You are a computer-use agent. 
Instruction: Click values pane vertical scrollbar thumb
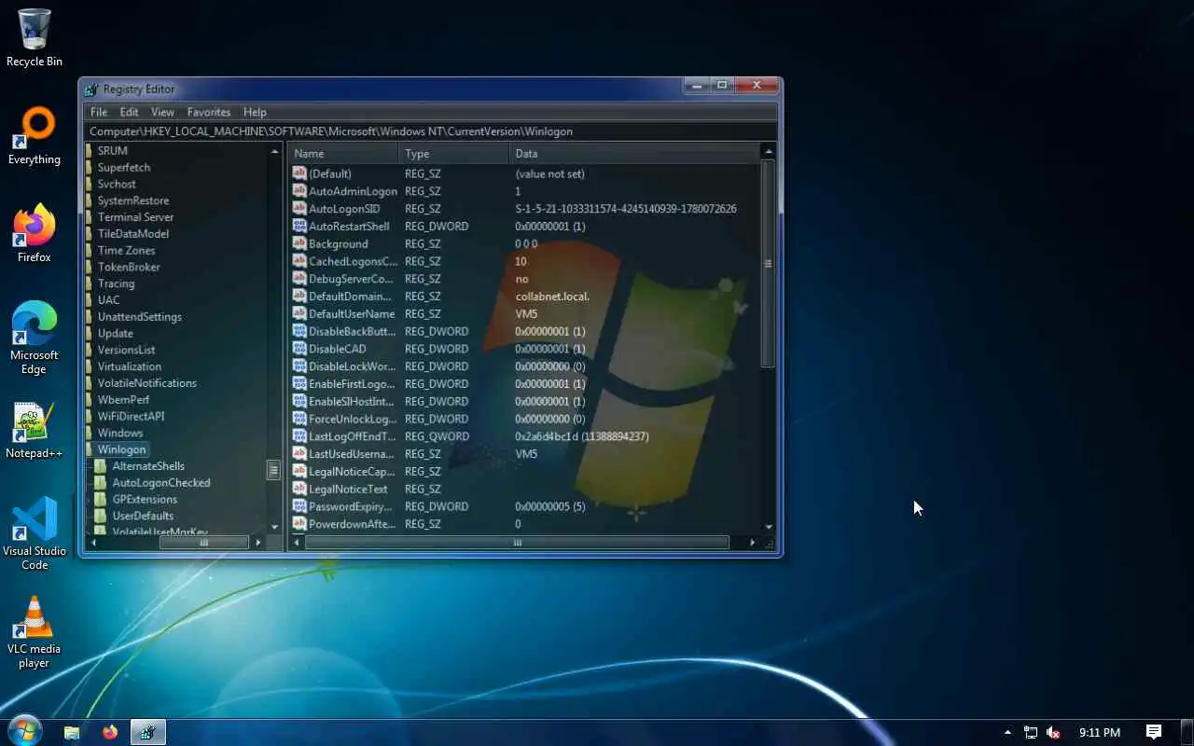[769, 263]
